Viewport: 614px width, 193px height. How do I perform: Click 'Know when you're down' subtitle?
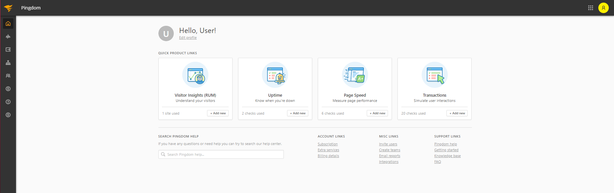tap(275, 101)
